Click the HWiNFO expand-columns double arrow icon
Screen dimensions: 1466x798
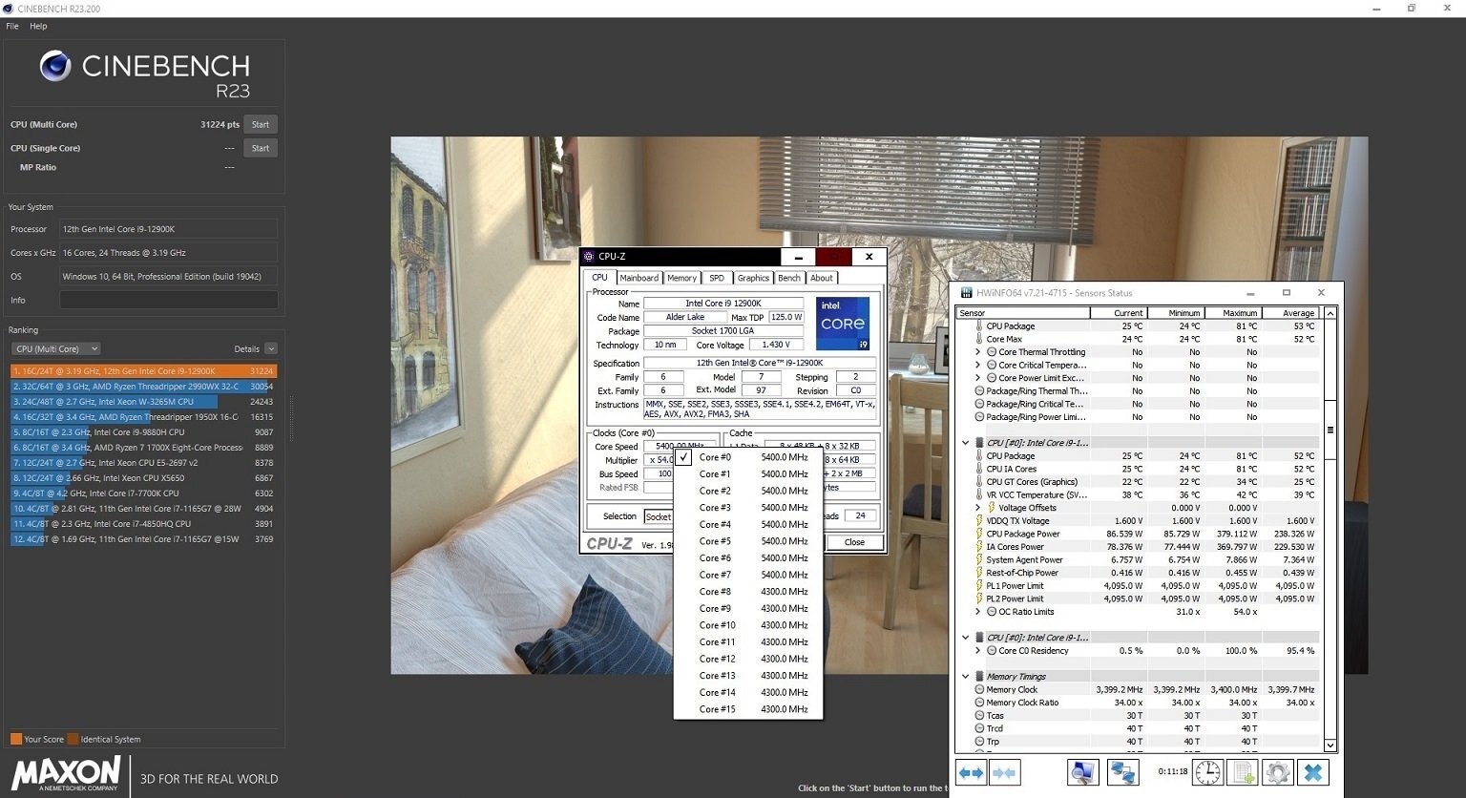point(971,772)
